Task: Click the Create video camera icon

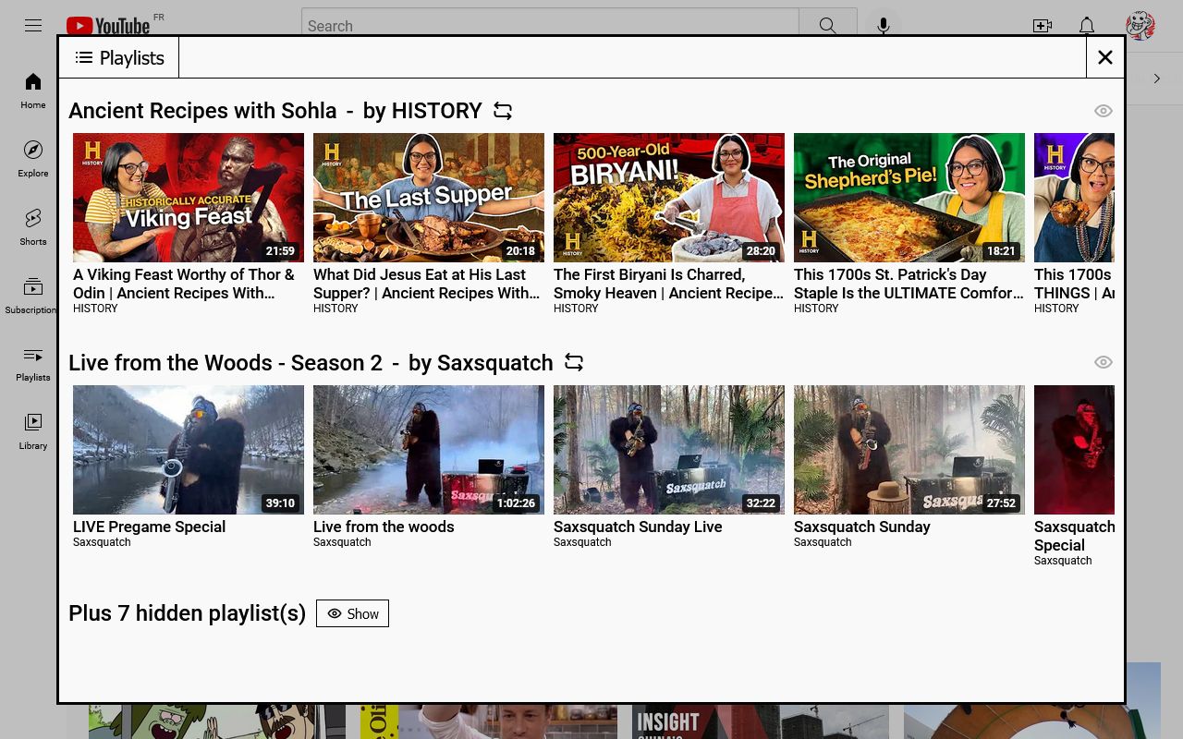Action: tap(1043, 26)
